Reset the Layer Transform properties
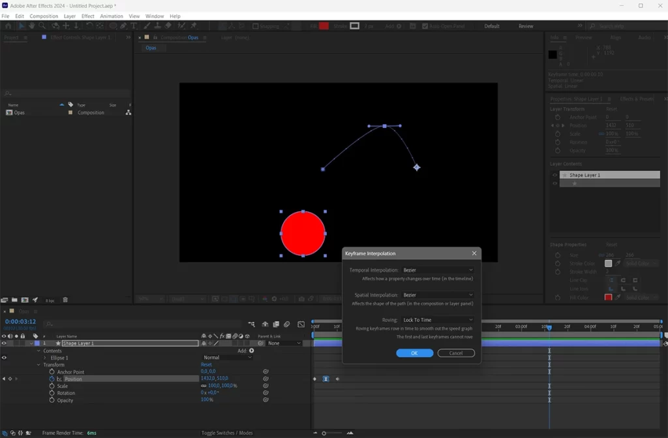668x438 pixels. 612,109
